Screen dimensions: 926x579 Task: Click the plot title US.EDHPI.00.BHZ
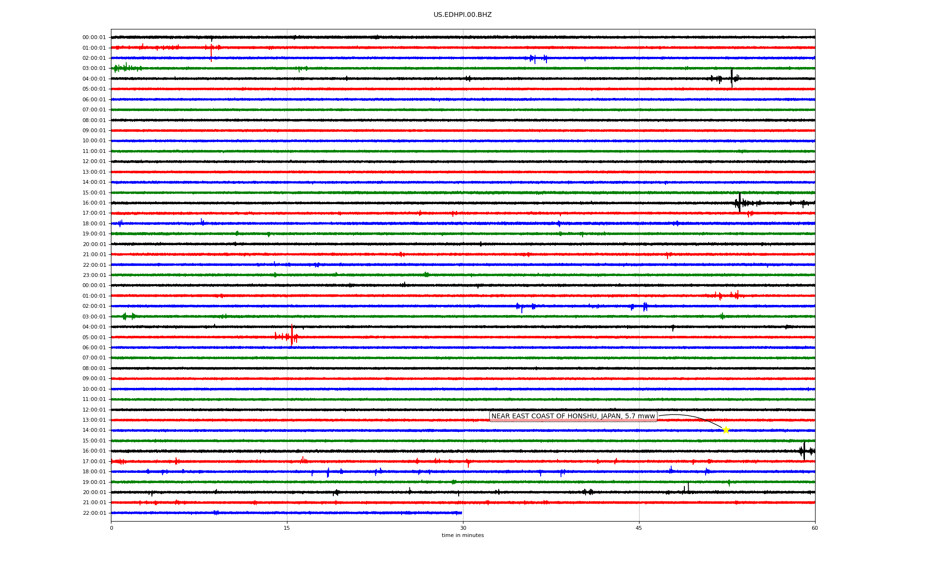click(463, 15)
